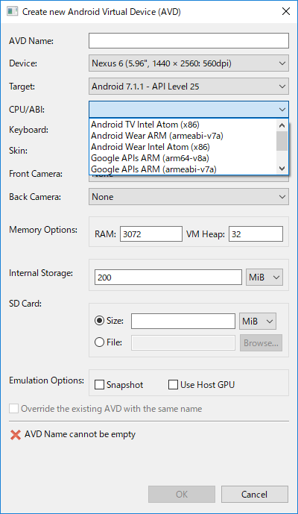Click the RAM field showing 3072
The image size is (298, 514).
click(151, 234)
